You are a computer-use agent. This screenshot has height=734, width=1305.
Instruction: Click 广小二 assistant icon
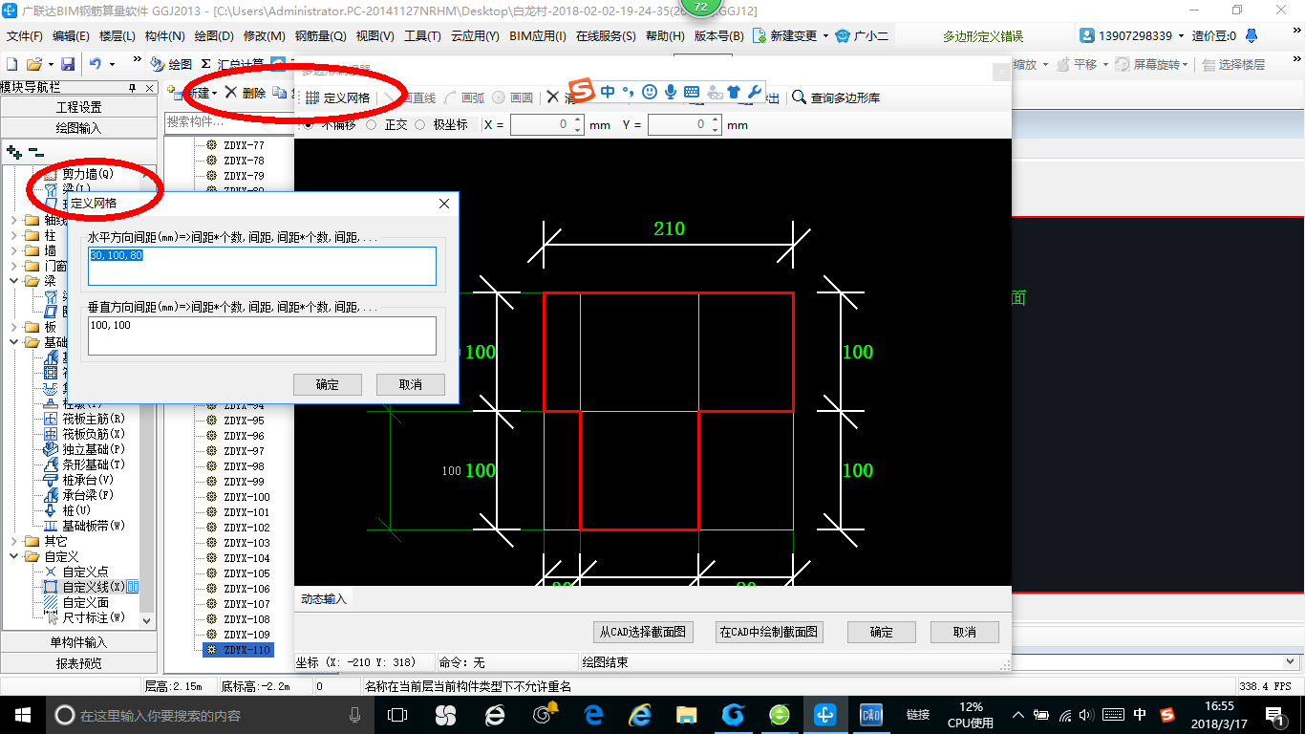tap(862, 35)
